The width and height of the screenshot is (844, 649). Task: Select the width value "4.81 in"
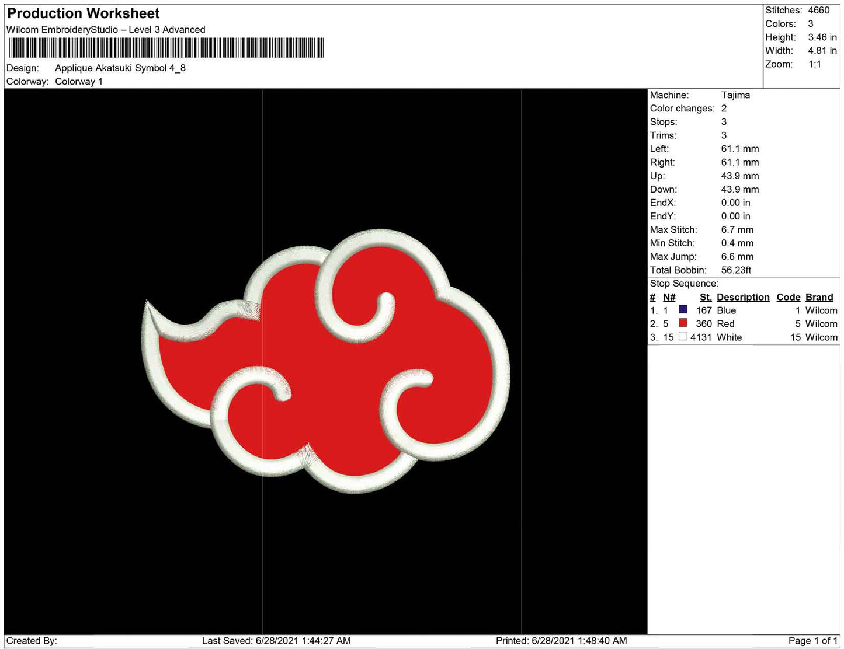point(822,51)
